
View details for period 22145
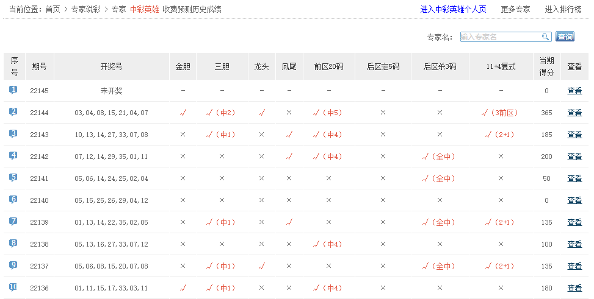point(574,91)
